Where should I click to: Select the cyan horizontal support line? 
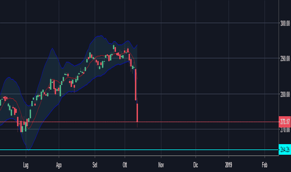click(x=139, y=150)
